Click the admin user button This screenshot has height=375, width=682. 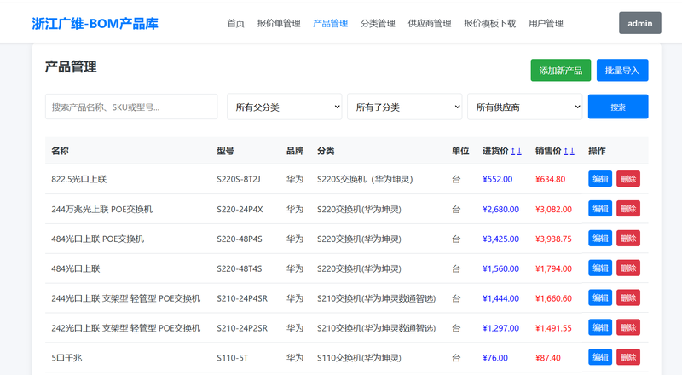(639, 23)
